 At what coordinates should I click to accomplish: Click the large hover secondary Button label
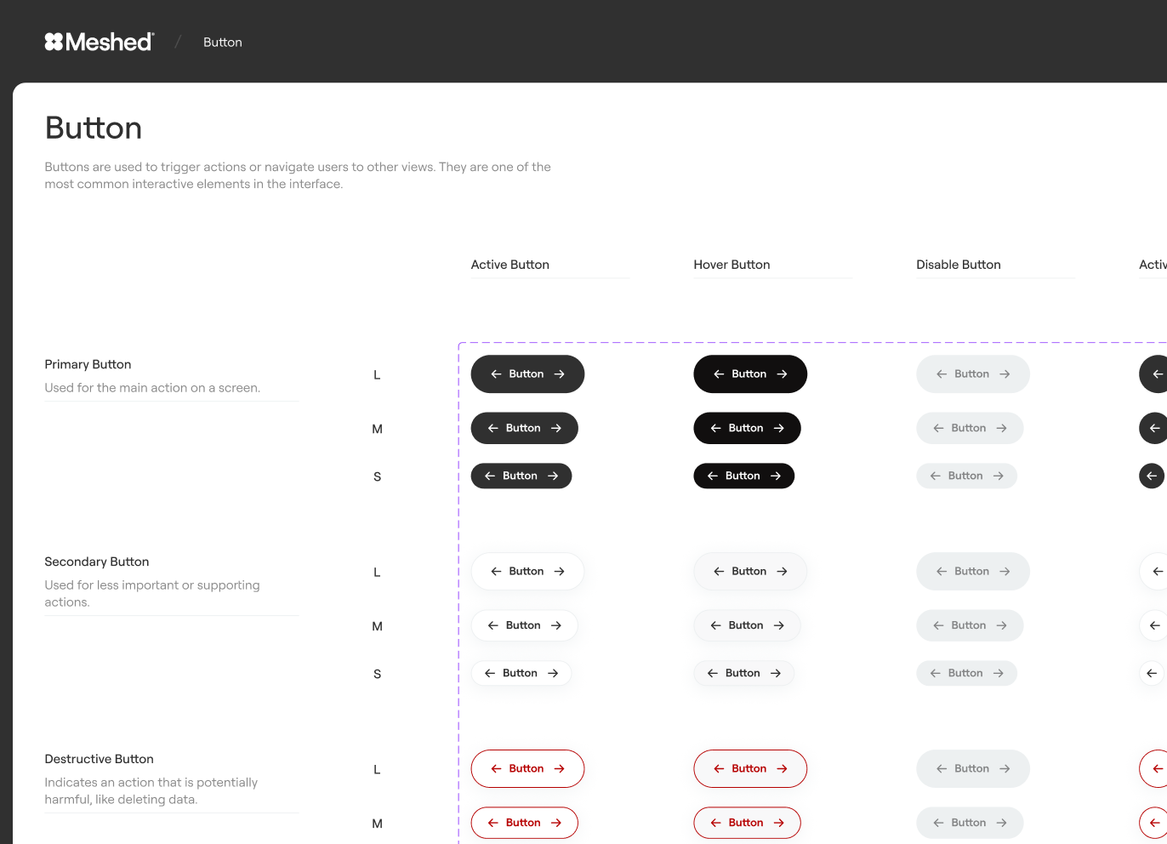(x=749, y=571)
